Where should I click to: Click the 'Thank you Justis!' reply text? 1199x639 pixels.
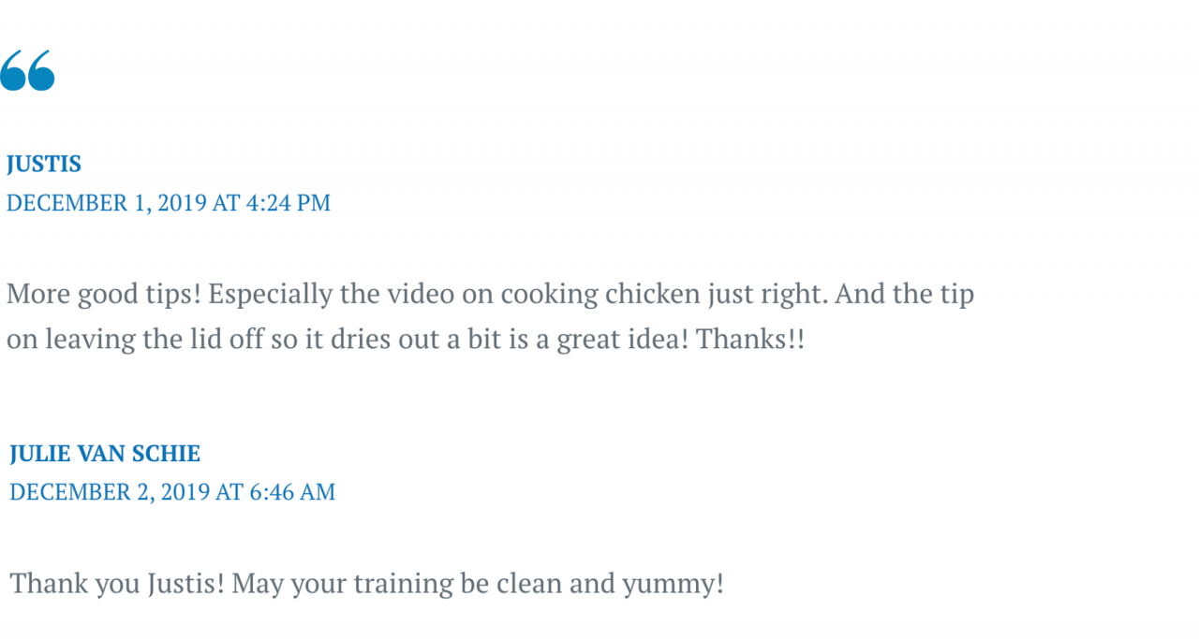tap(117, 584)
